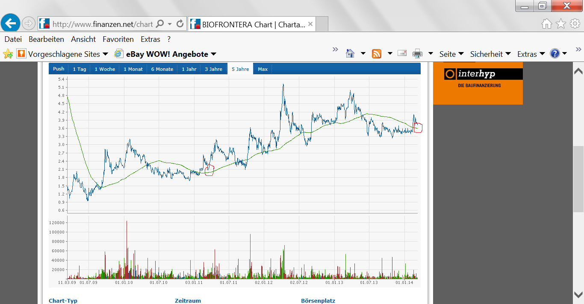Click the 11.03.09 date label on chart axis

[x=67, y=282]
